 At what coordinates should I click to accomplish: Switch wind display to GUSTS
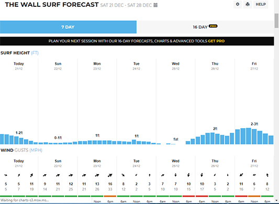click(21, 150)
